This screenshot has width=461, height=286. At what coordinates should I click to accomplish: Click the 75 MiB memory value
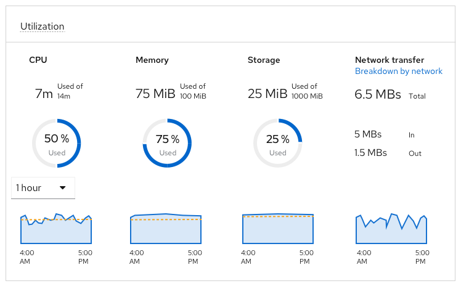point(155,94)
